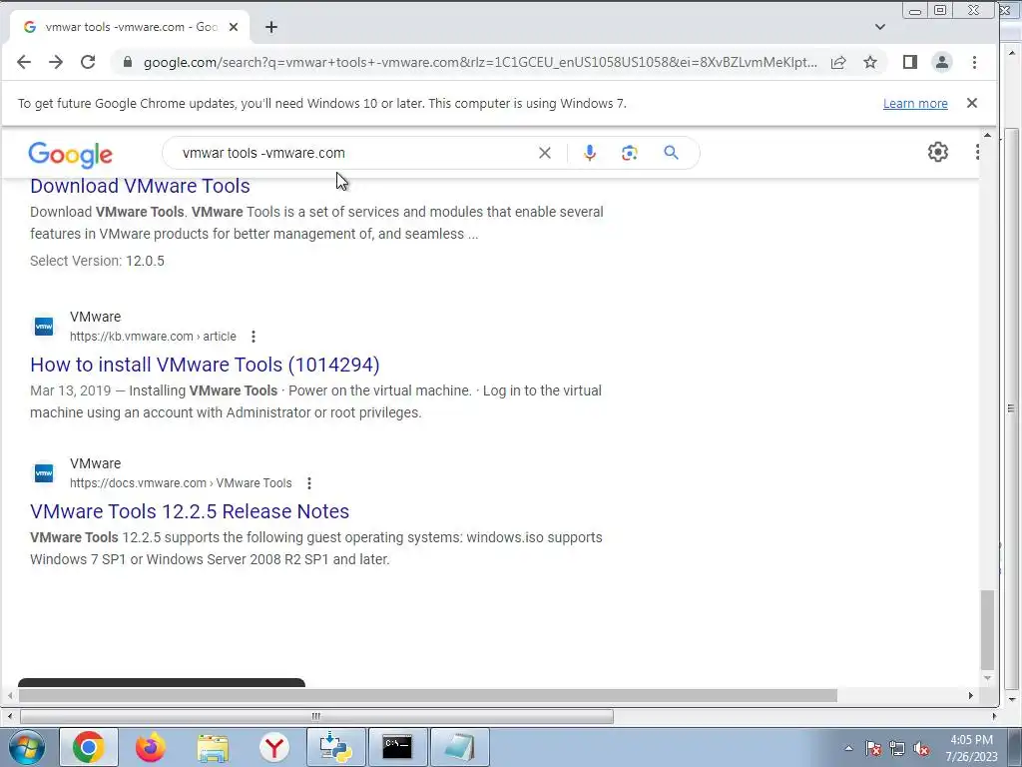Image resolution: width=1022 pixels, height=767 pixels.
Task: Select the 'Select Version: 12.0.5' text
Action: [x=97, y=261]
